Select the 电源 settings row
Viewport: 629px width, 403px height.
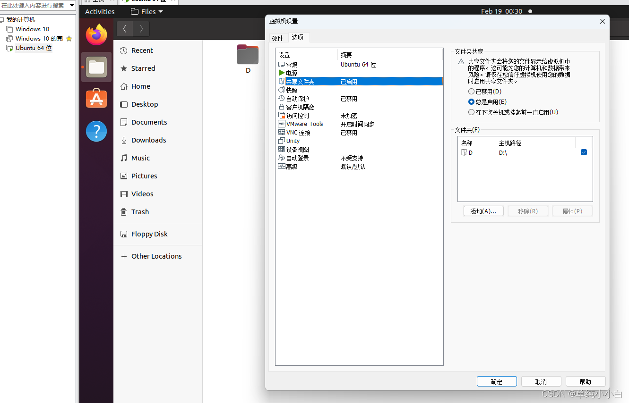point(359,73)
